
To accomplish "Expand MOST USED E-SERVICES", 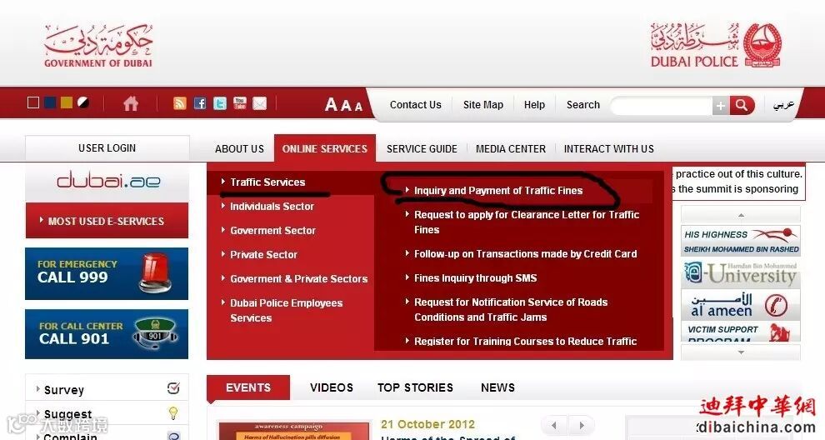I will click(107, 221).
